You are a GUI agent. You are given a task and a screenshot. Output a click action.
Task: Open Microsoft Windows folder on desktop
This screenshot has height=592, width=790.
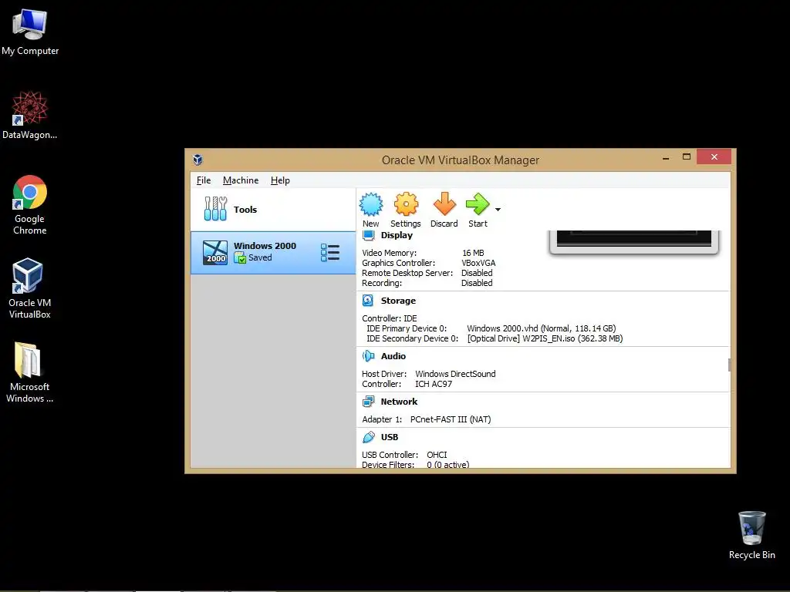[29, 372]
